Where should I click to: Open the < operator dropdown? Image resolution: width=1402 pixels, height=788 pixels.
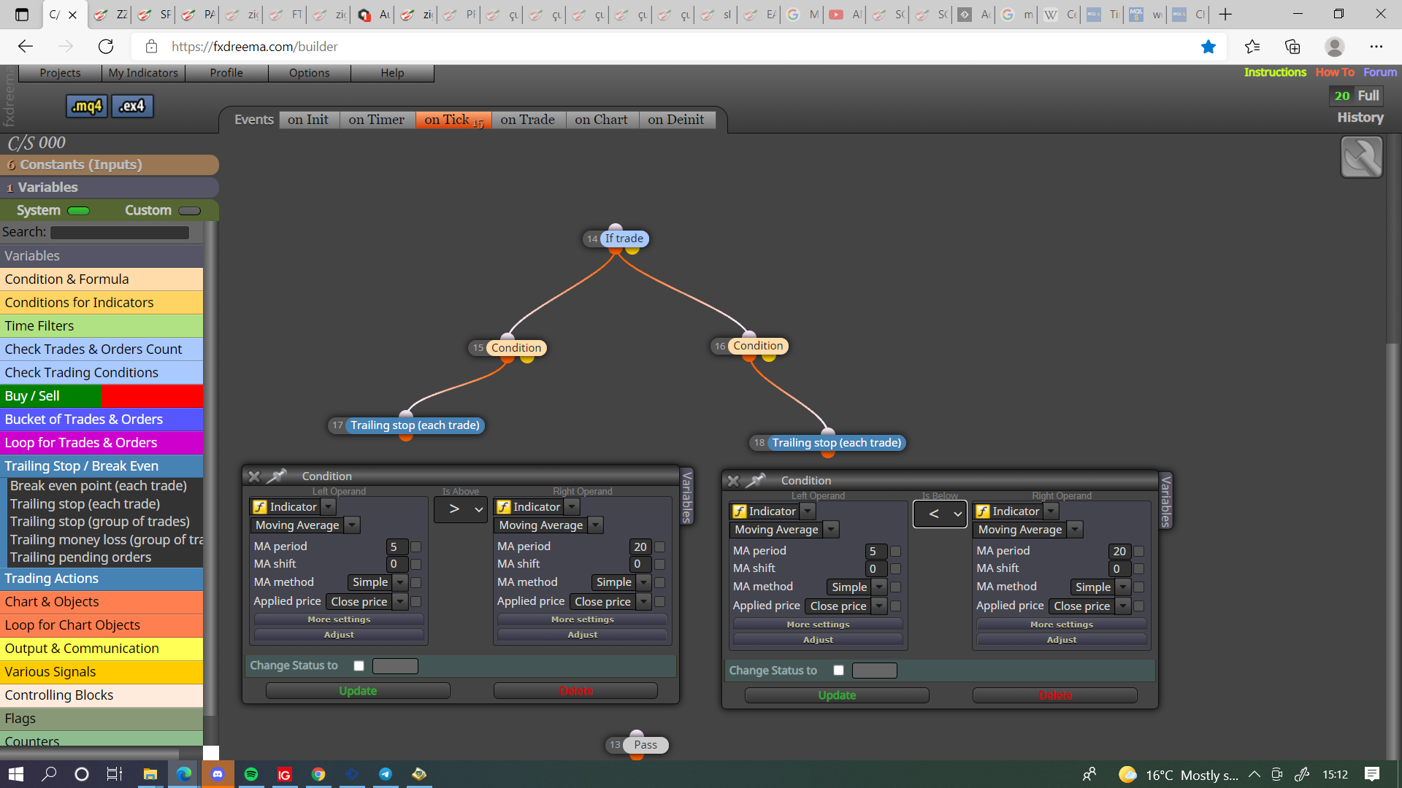pos(940,514)
